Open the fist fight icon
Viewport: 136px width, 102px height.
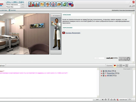pos(48,4)
